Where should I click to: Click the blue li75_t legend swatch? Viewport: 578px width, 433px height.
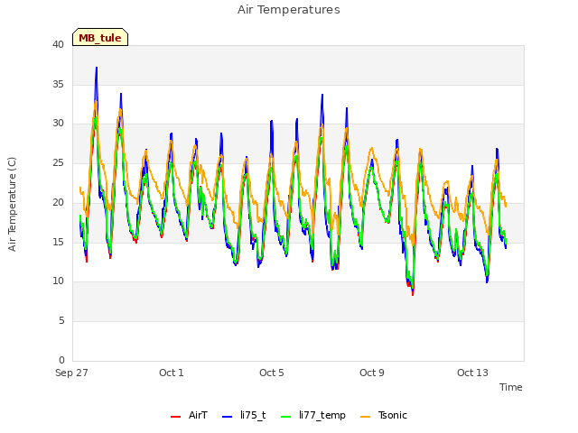(x=228, y=417)
